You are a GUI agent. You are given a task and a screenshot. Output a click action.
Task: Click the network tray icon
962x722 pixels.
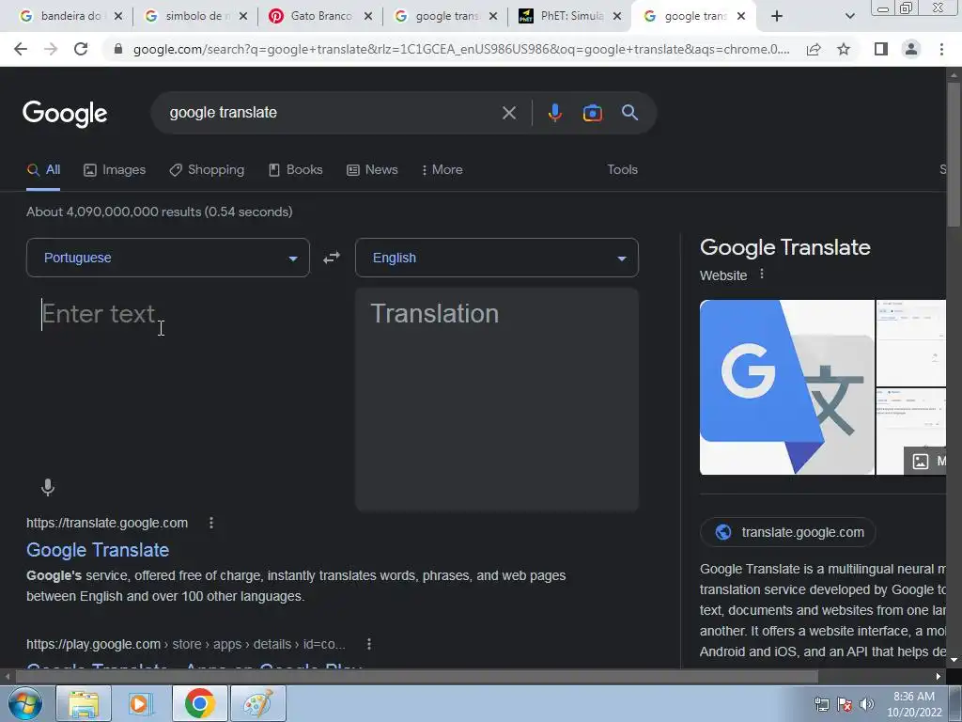point(821,704)
